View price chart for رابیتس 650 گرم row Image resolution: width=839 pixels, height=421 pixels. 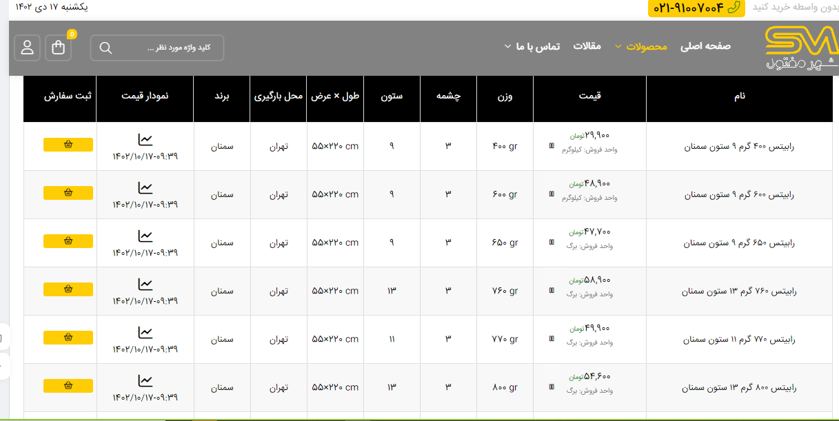tap(145, 236)
